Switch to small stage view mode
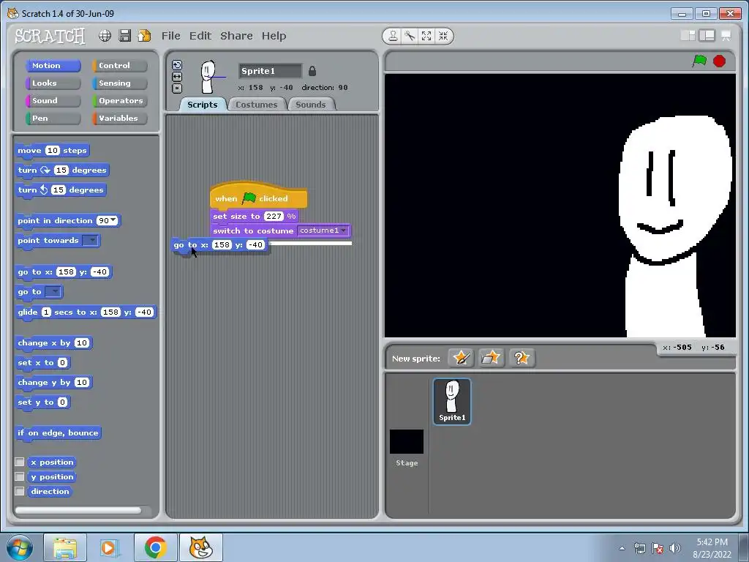This screenshot has width=749, height=562. pos(688,35)
